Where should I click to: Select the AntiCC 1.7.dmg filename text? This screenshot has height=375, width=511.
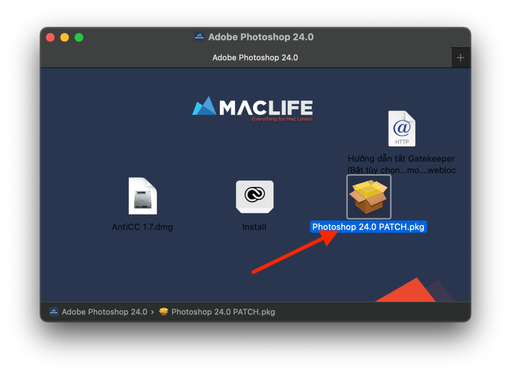142,226
